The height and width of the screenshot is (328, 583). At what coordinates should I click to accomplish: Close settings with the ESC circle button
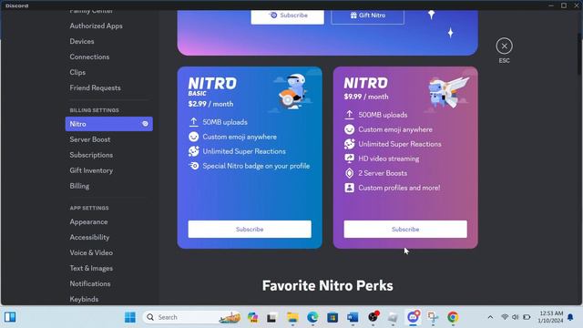[504, 46]
